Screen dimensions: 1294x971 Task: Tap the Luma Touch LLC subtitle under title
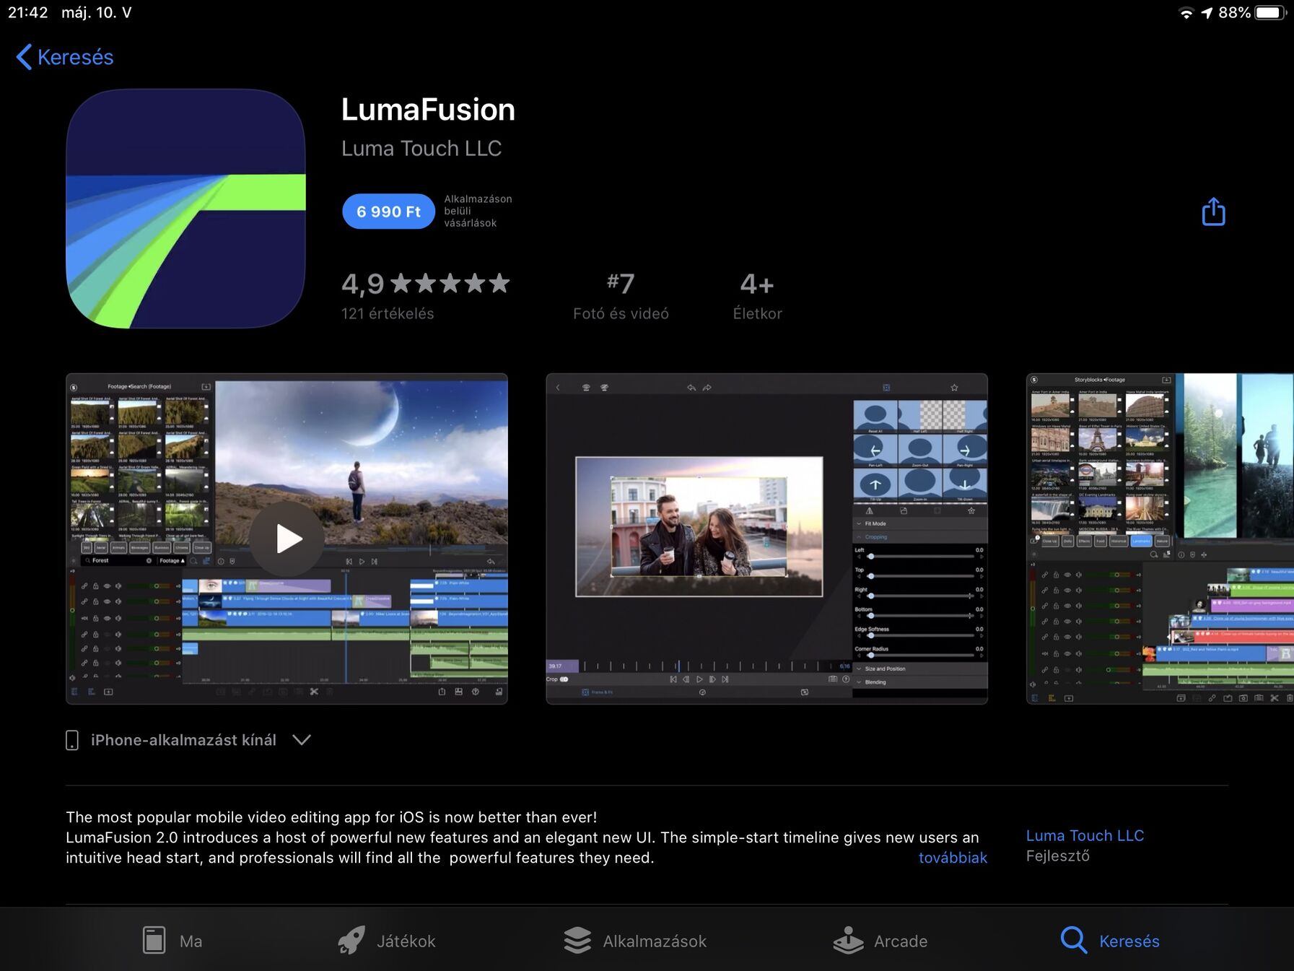pyautogui.click(x=421, y=148)
